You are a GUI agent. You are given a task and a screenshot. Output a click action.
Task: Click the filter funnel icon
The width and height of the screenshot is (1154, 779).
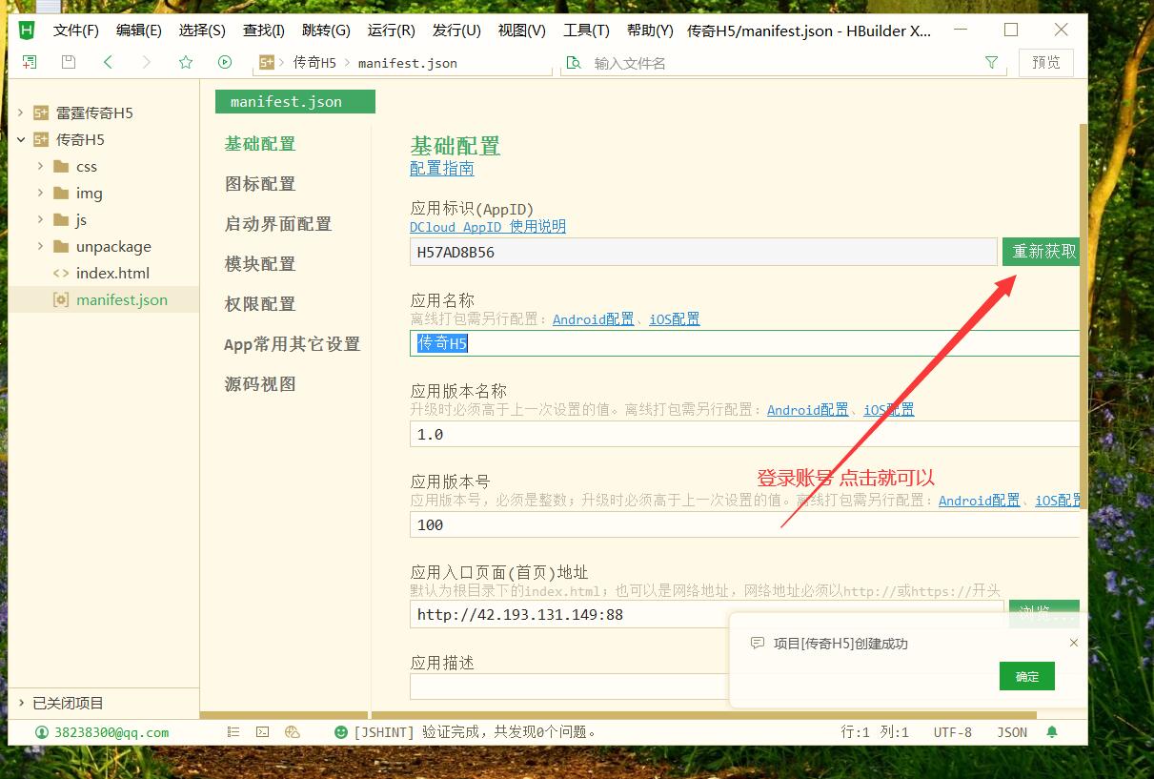tap(991, 62)
